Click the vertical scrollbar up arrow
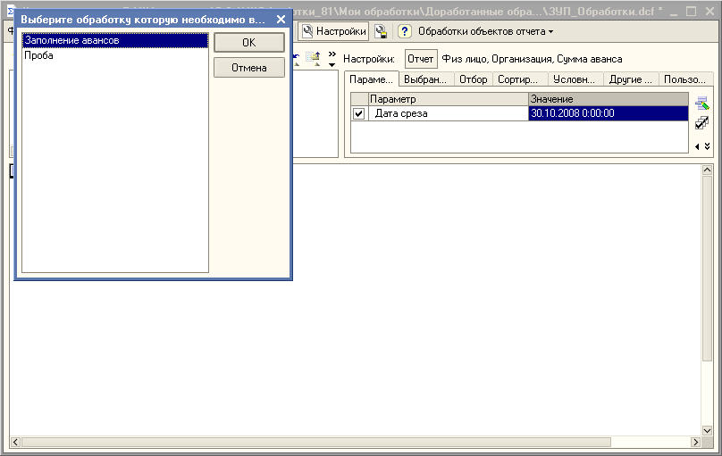This screenshot has height=456, width=722. [708, 170]
